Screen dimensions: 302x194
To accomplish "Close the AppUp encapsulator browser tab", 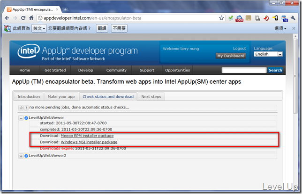I will [57, 9].
